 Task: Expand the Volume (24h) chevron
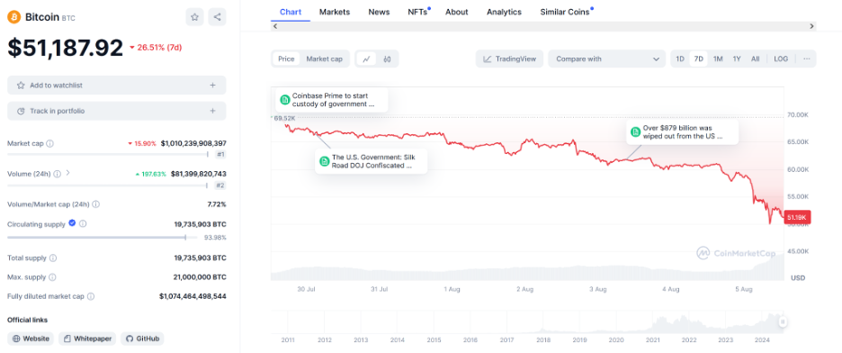point(67,173)
